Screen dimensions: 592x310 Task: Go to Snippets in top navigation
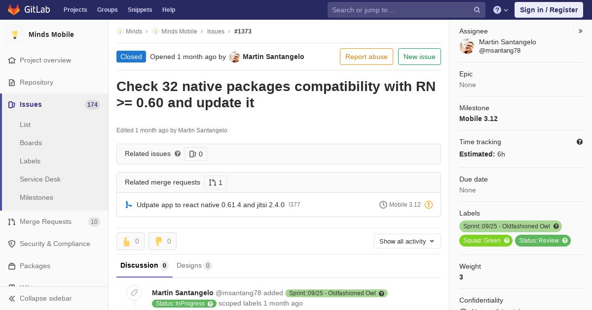pos(140,10)
